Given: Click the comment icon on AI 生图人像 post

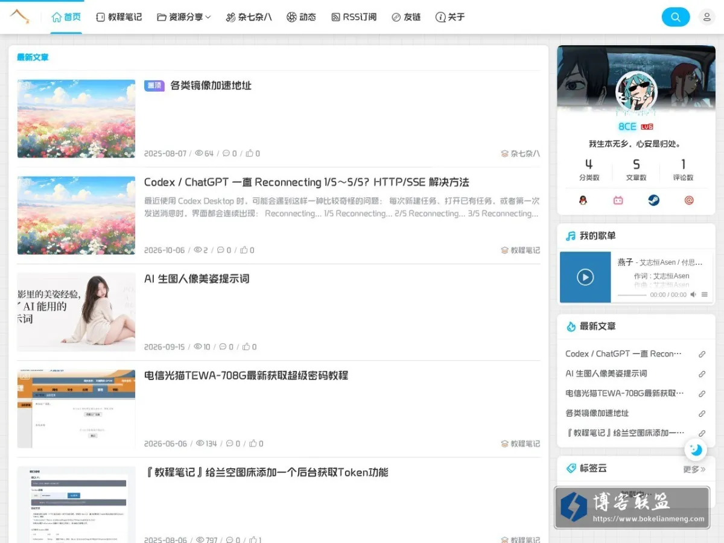Looking at the screenshot, I should (x=223, y=346).
